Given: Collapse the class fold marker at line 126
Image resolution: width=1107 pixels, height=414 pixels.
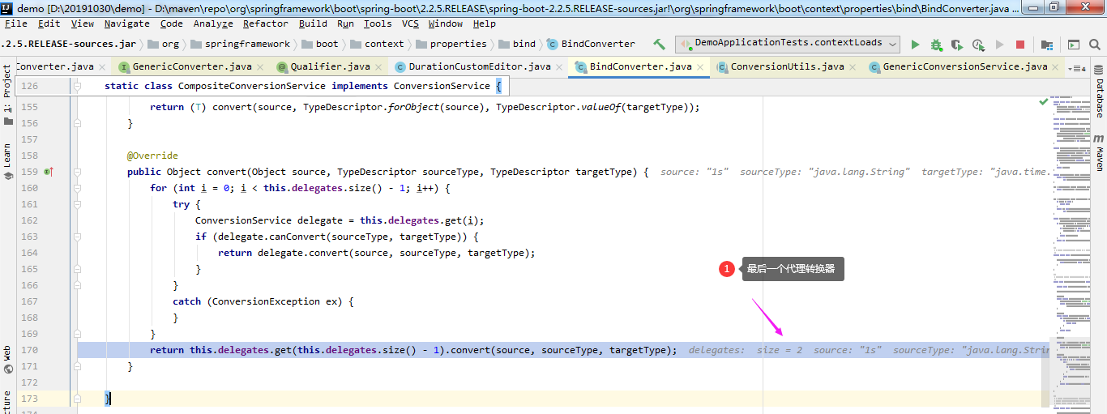Looking at the screenshot, I should 78,85.
